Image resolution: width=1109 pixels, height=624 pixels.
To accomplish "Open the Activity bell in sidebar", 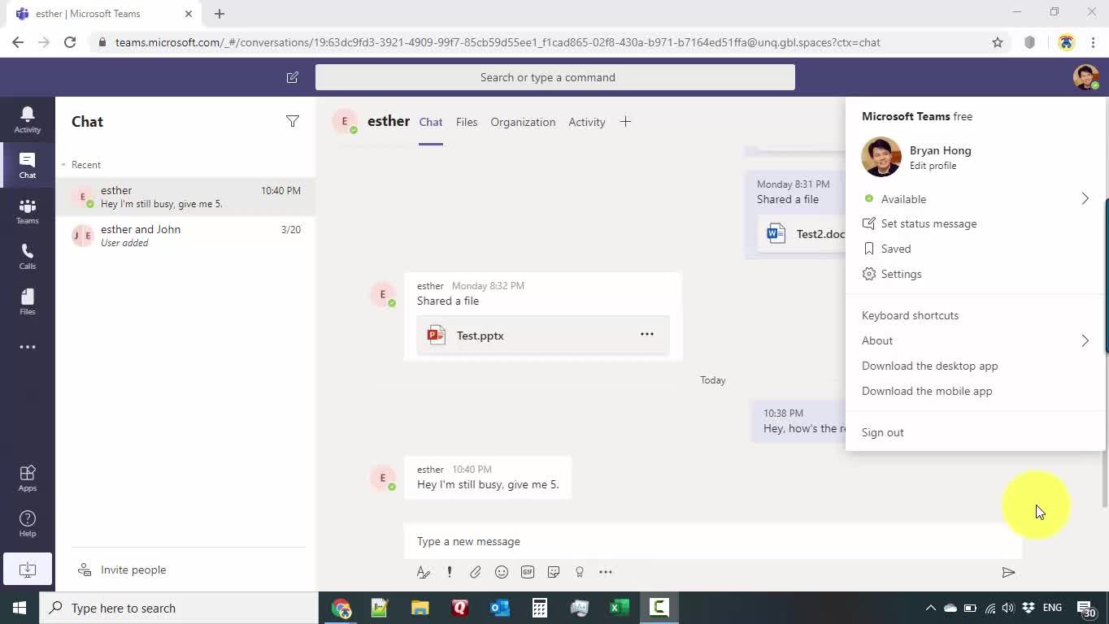I will click(27, 119).
